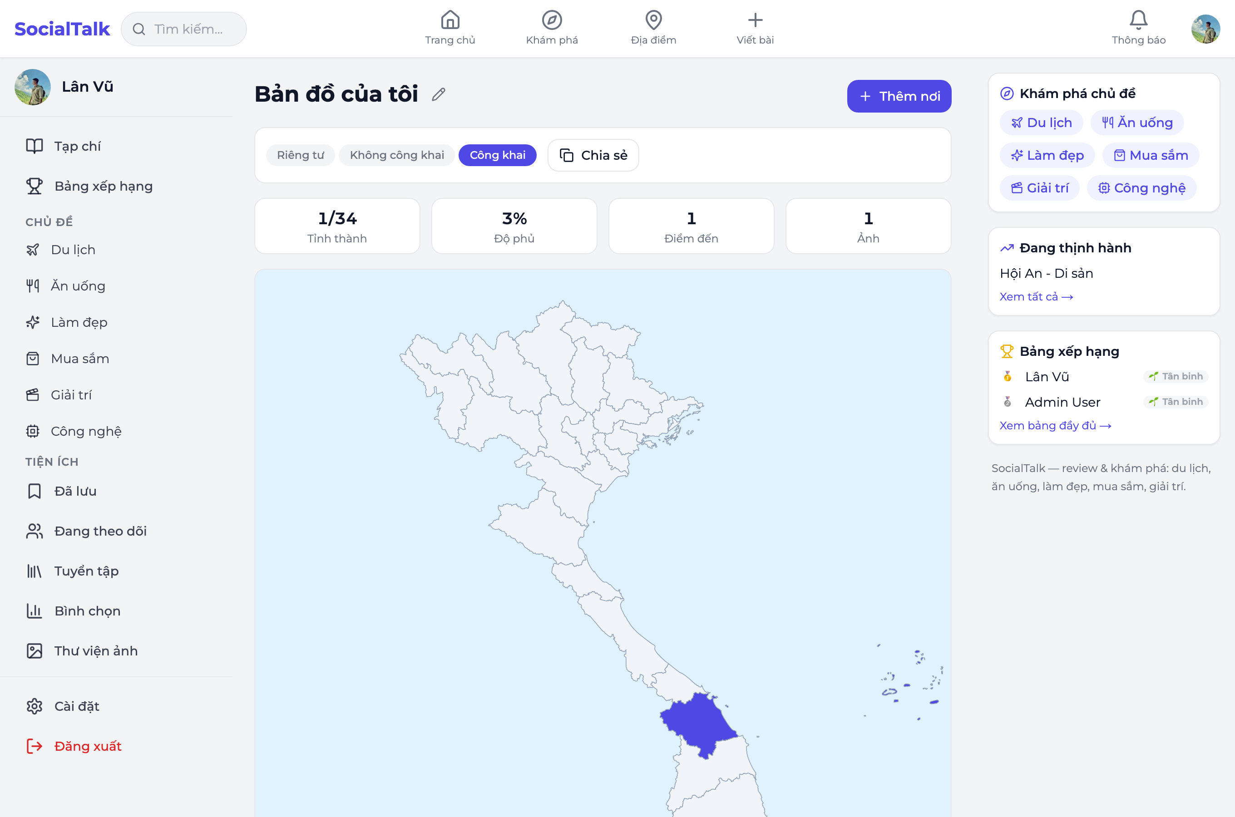Focus the Tìm kiếm search field
Image resolution: width=1235 pixels, height=817 pixels.
coord(184,29)
